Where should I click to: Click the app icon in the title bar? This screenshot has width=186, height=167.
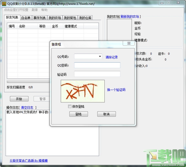(4, 4)
